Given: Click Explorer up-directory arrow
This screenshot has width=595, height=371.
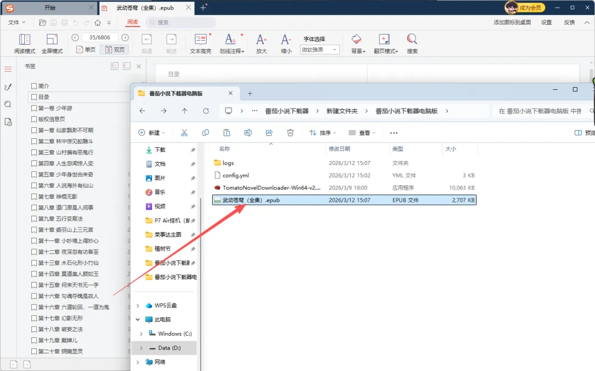Looking at the screenshot, I should (185, 111).
